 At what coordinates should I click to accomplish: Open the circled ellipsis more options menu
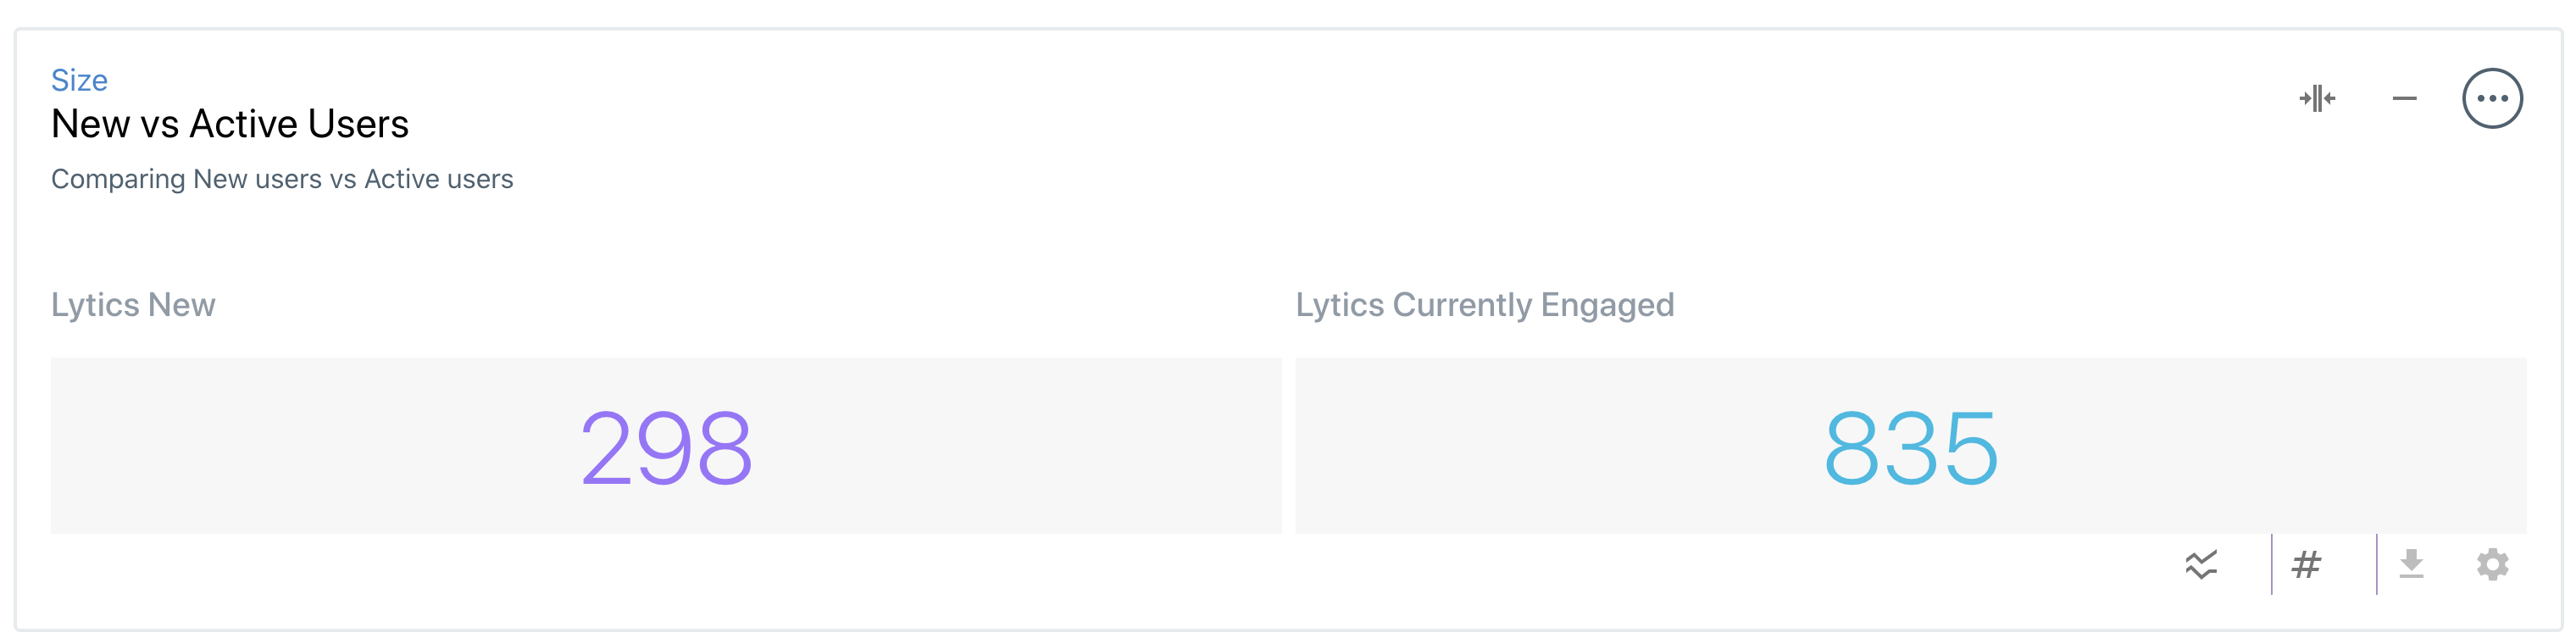coord(2492,98)
